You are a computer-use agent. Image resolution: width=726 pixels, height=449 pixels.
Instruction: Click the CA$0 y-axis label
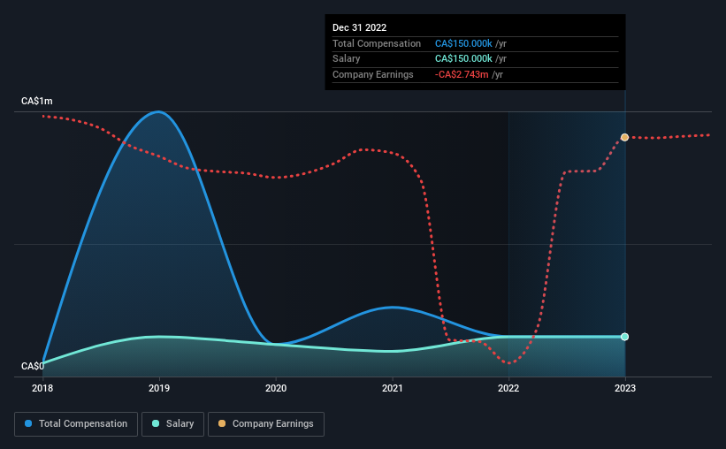(33, 366)
